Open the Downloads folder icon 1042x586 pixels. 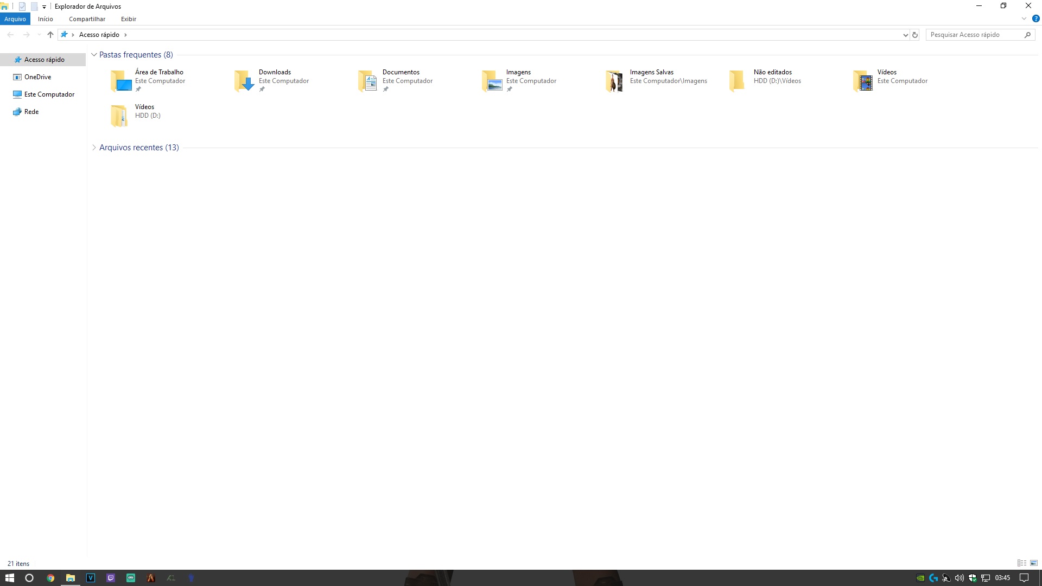244,81
